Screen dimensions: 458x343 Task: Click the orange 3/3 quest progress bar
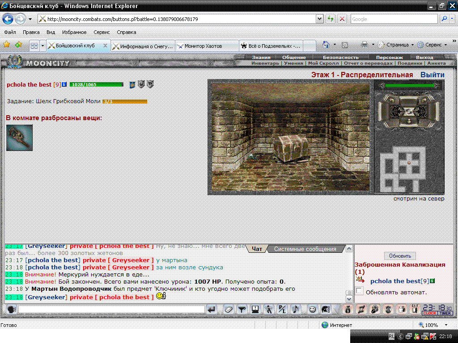click(125, 101)
